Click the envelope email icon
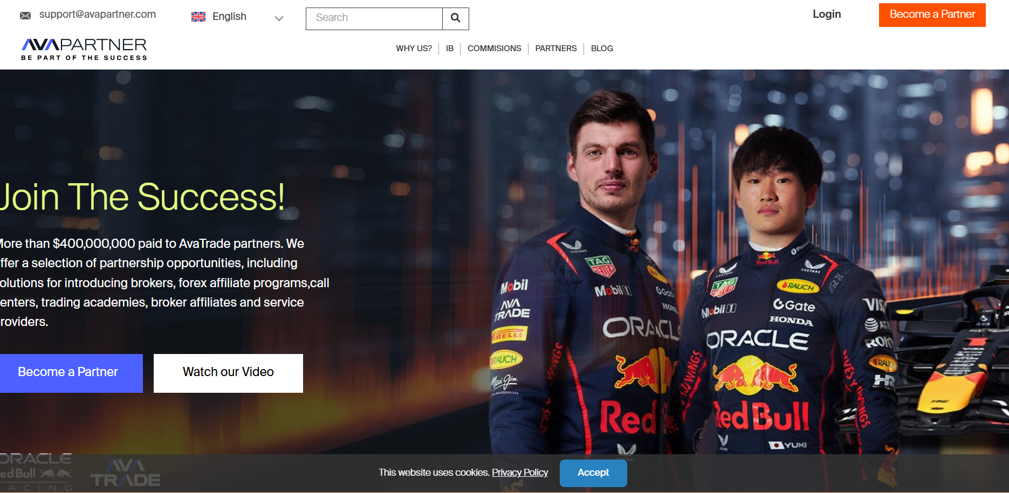1009x493 pixels. click(x=25, y=16)
